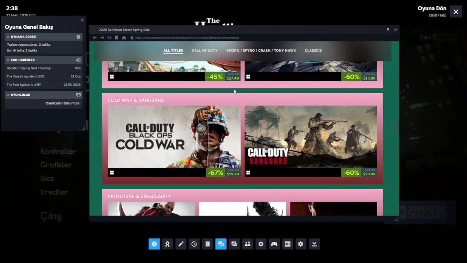The image size is (467, 263).
Task: Click the Grafikler menu item in the game
Action: pyautogui.click(x=56, y=165)
